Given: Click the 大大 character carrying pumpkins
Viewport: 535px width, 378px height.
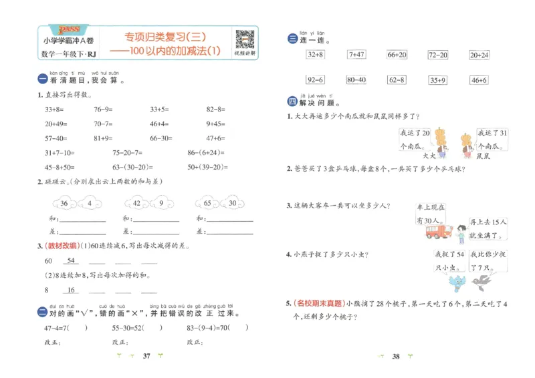Looking at the screenshot, I should pyautogui.click(x=441, y=143).
